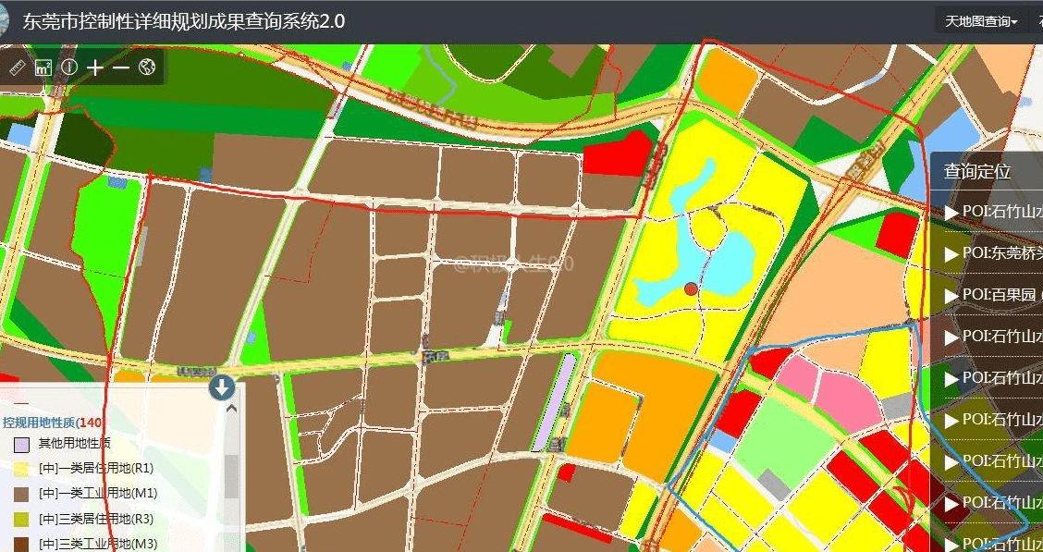
Task: Click the 其他用地性质 lavender color swatch
Action: pos(21,444)
